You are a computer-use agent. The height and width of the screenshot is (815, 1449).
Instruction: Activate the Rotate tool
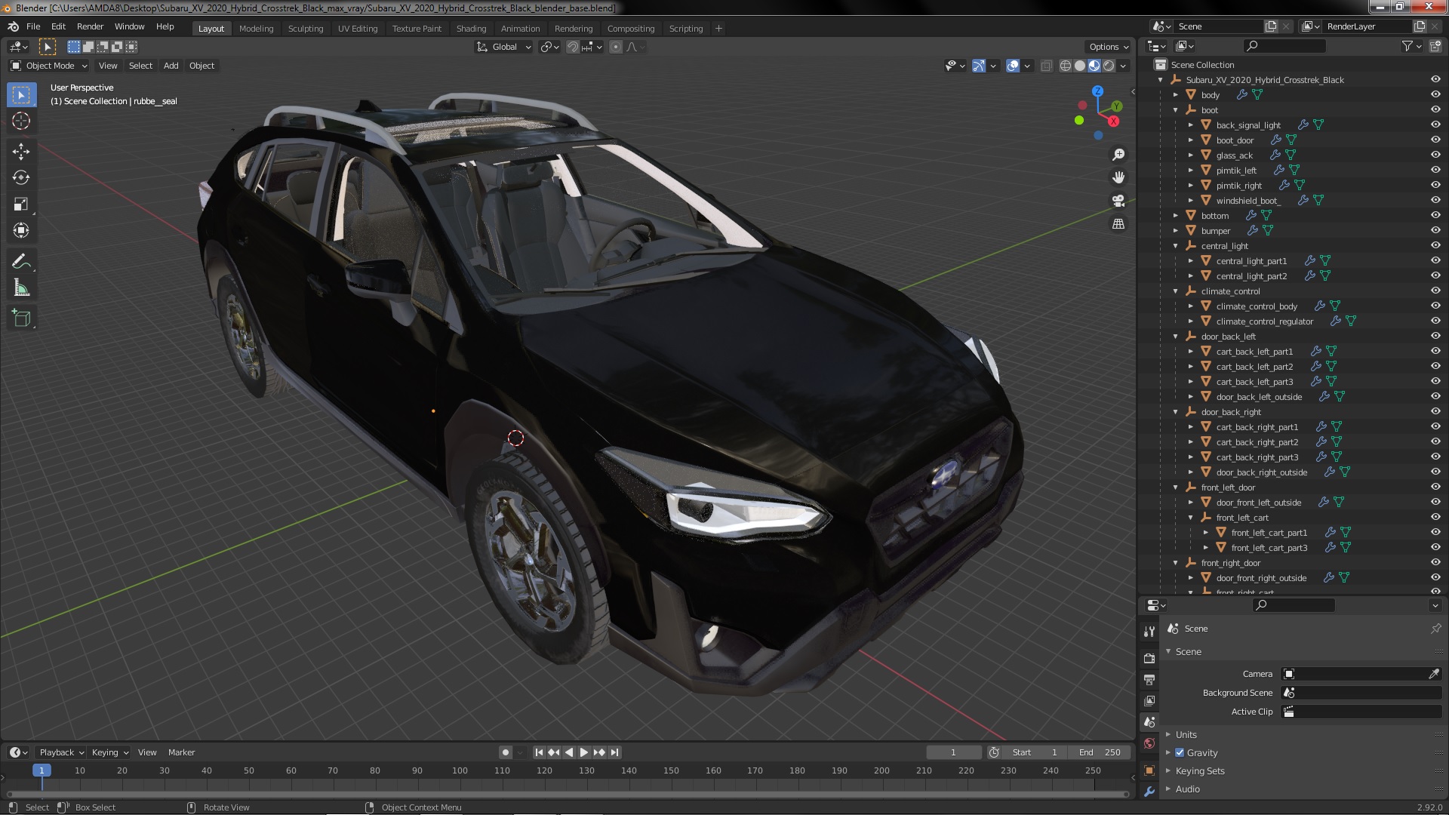(x=21, y=177)
